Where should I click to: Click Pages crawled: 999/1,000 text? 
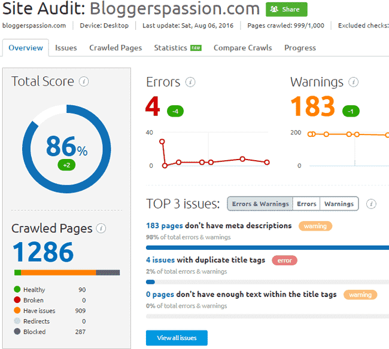pos(286,26)
